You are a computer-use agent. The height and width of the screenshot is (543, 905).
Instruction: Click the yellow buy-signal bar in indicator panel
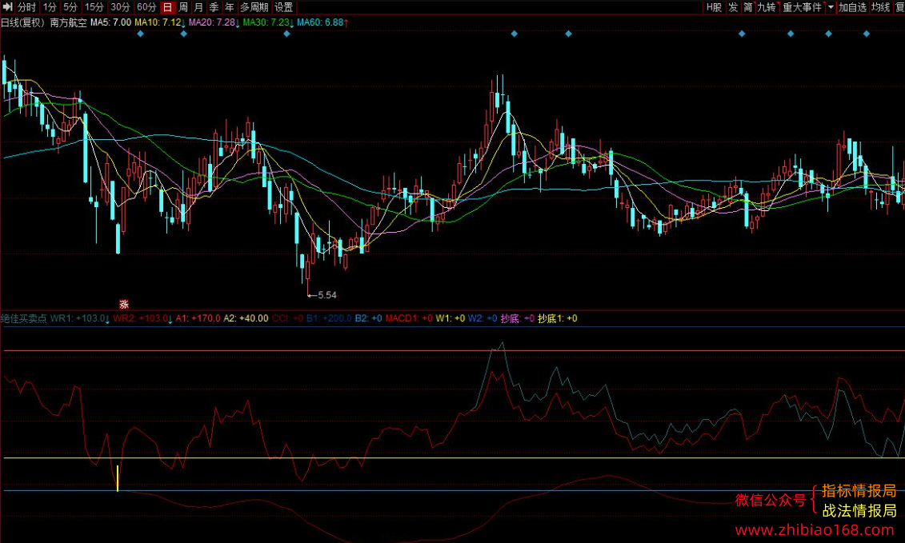[117, 478]
